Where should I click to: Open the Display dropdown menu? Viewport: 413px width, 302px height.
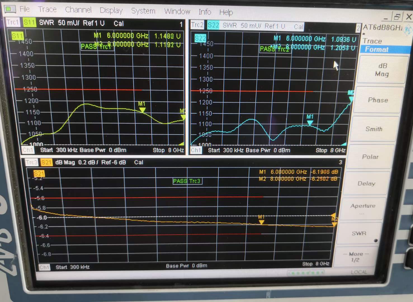(x=111, y=11)
